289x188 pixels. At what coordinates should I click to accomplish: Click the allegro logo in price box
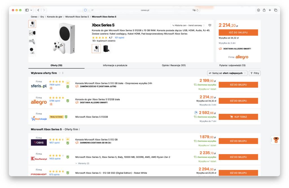[x=242, y=57]
